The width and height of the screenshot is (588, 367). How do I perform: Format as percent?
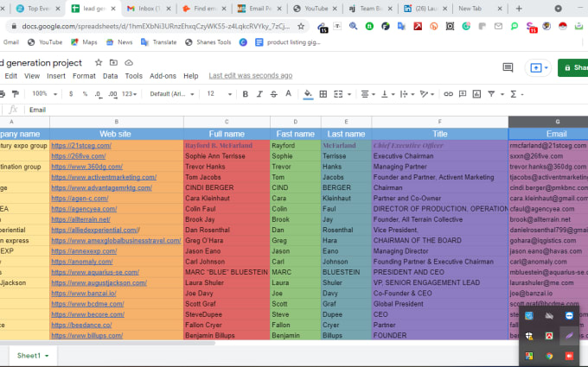[85, 94]
